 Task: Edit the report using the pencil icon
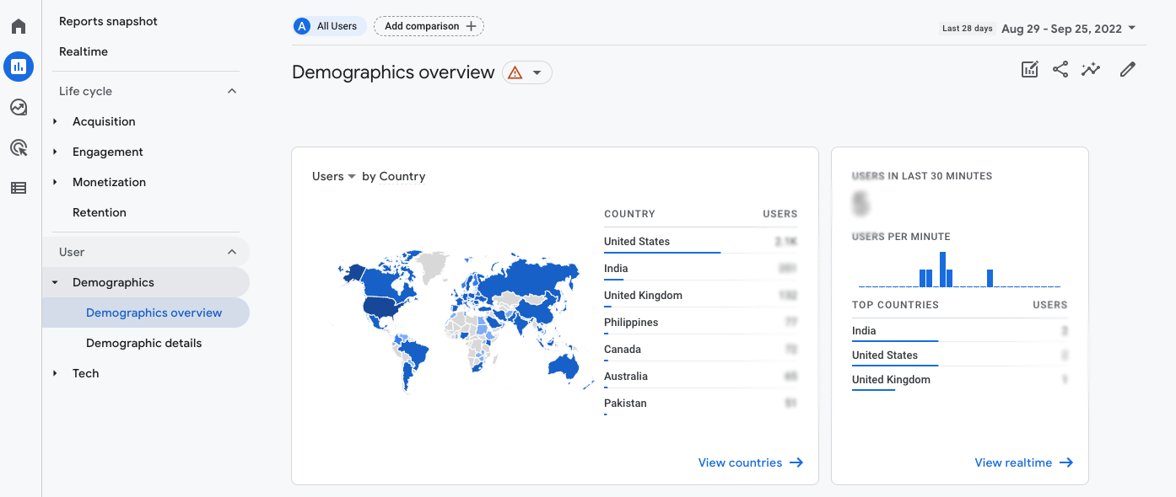[1128, 69]
